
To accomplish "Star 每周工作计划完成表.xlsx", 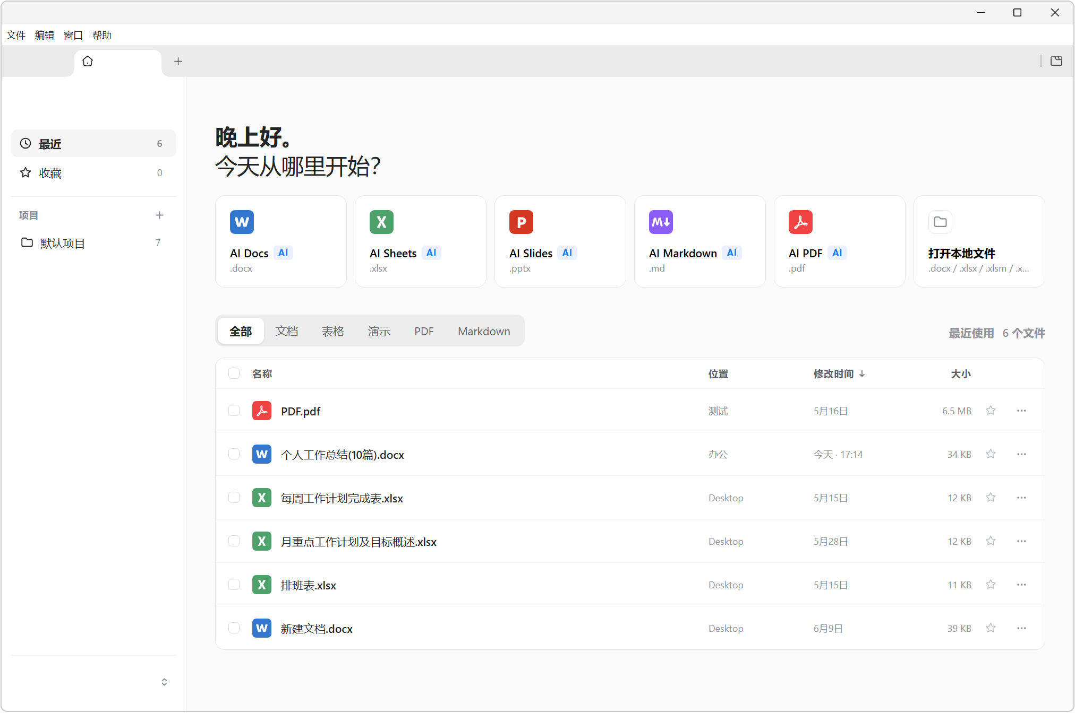I will tap(991, 498).
